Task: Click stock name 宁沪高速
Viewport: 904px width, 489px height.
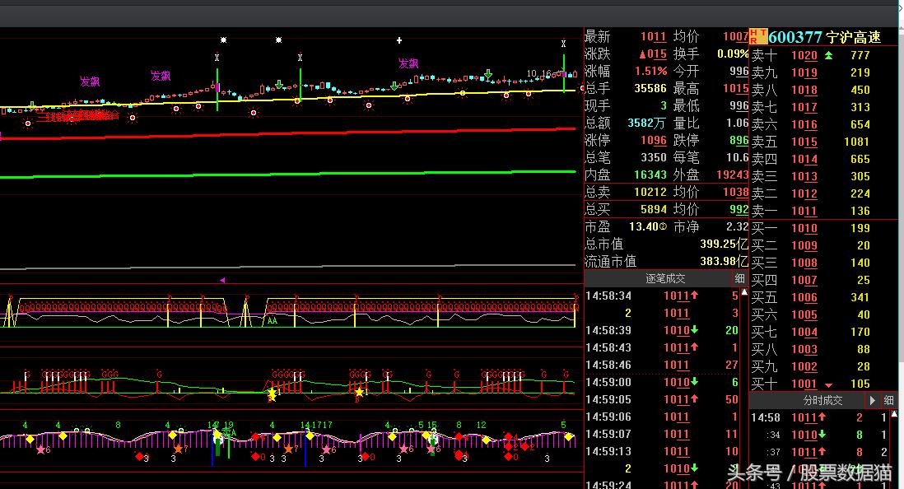Action: click(853, 38)
